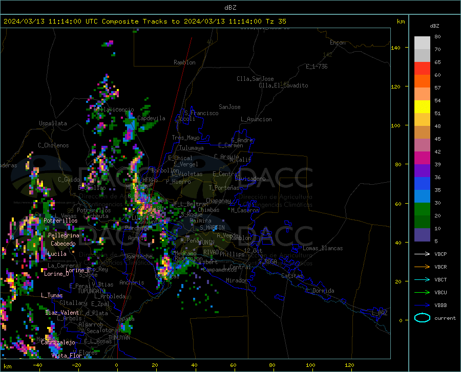
Task: Click the 'Uspallata' place label
Action: 53,123
